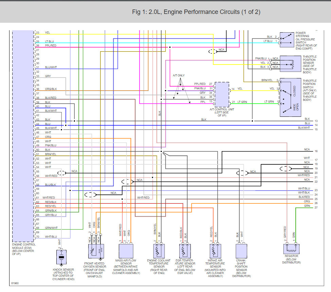
Task: Select ECM pin 47 'ORG' label
Action: [x=48, y=137]
